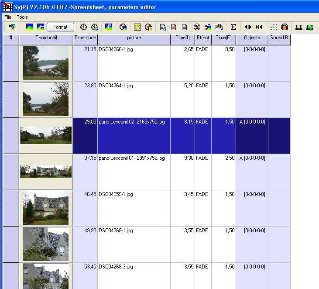Click the Sound B column header
This screenshot has width=319, height=289.
(x=279, y=39)
